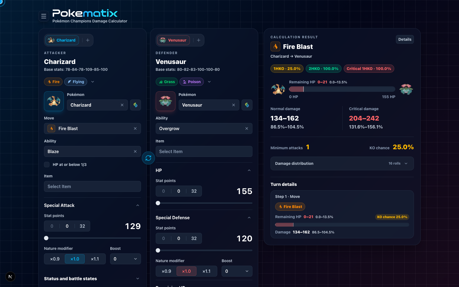Clear the Venusaur Pokémon field
The width and height of the screenshot is (459, 287).
point(234,105)
